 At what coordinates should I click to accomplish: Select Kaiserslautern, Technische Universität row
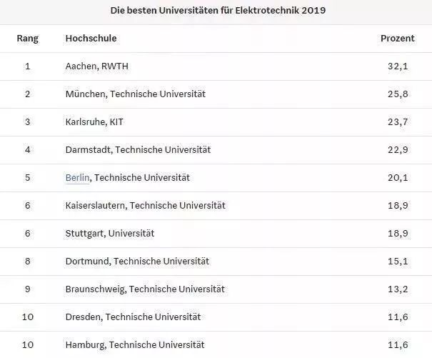[216, 206]
